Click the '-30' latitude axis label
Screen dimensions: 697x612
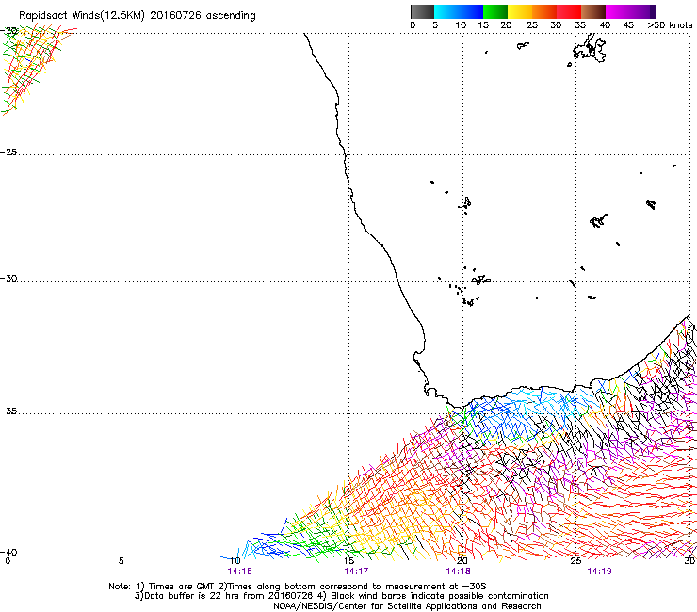click(x=9, y=279)
